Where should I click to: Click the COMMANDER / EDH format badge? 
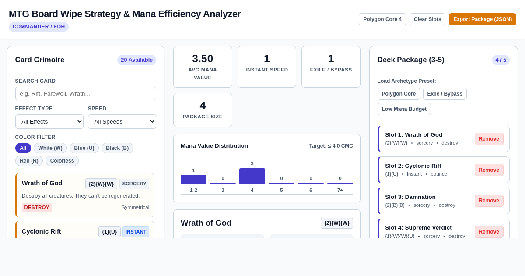pyautogui.click(x=38, y=27)
